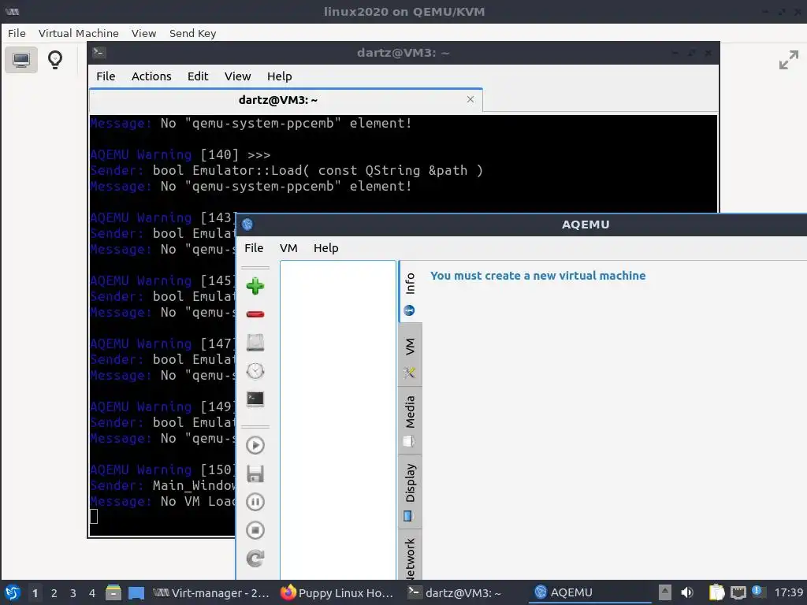The image size is (807, 605).
Task: Open virt-manager View menu
Action: [x=143, y=33]
